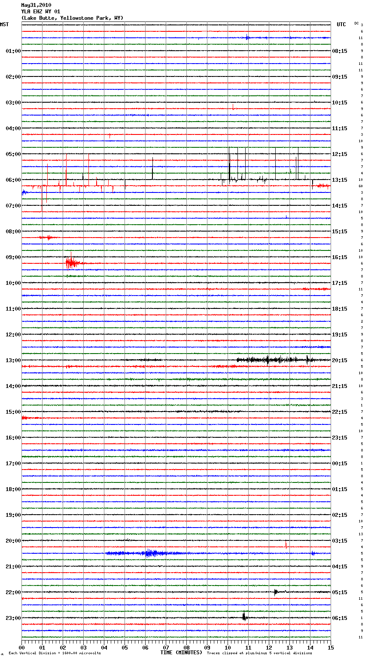Click the 00:15 UTC time label
This screenshot has height=659, width=365.
(x=340, y=464)
